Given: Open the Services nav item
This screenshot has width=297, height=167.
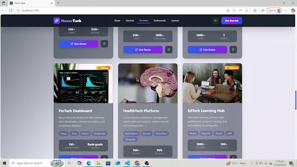Looking at the screenshot, I should (x=130, y=20).
